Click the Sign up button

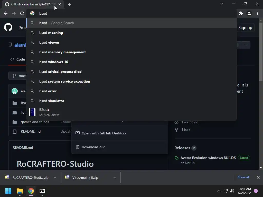click(245, 28)
